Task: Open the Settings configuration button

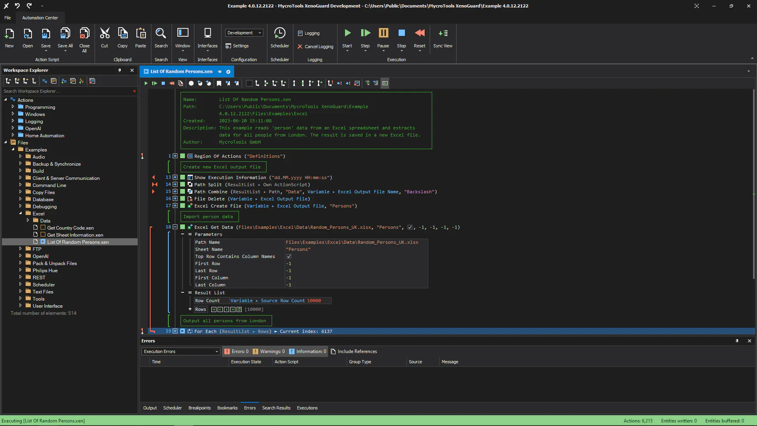Action: 237,46
